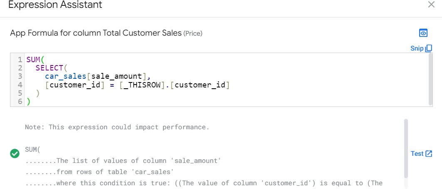This screenshot has width=442, height=189.
Task: Click the explanation panel scrollbar
Action: (x=406, y=147)
